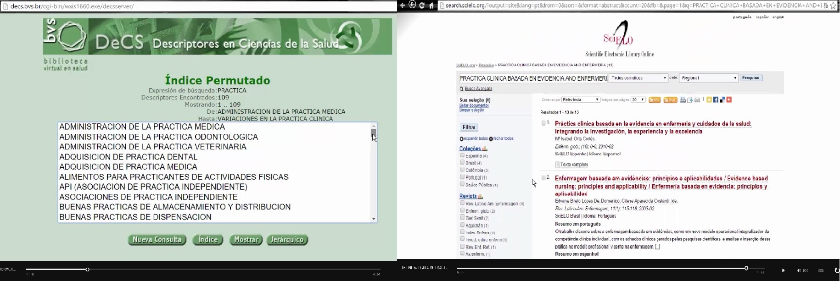The height and width of the screenshot is (281, 840).
Task: Click the DeCS descriptor list scrollbar thumb
Action: click(374, 133)
